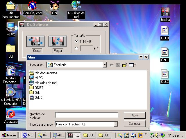Open the Inicio start menu

pos(9,135)
